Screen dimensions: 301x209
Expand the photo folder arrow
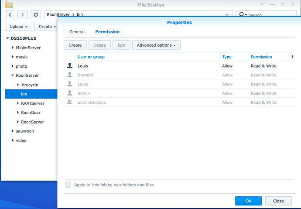13,66
